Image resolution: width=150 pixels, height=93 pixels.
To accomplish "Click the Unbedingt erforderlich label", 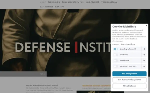I will tap(128, 49).
